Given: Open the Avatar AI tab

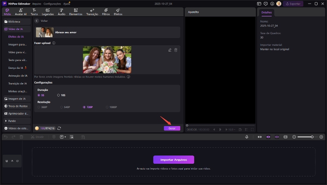Looking at the screenshot, I should (21, 12).
